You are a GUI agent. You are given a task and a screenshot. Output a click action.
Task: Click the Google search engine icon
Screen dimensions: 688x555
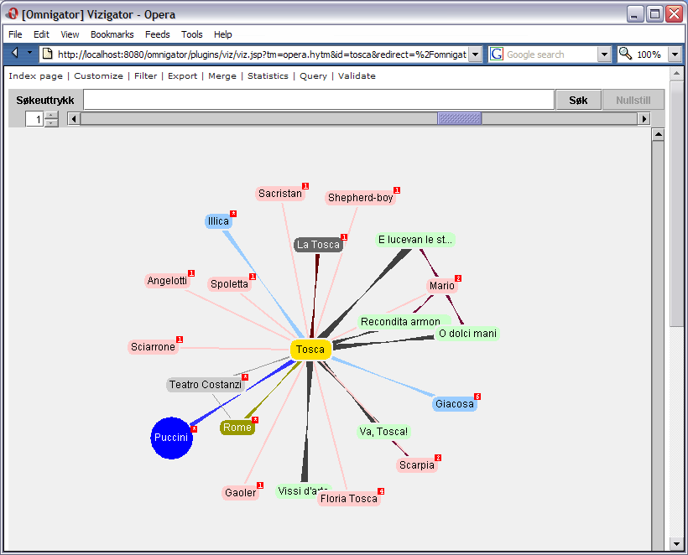click(497, 54)
